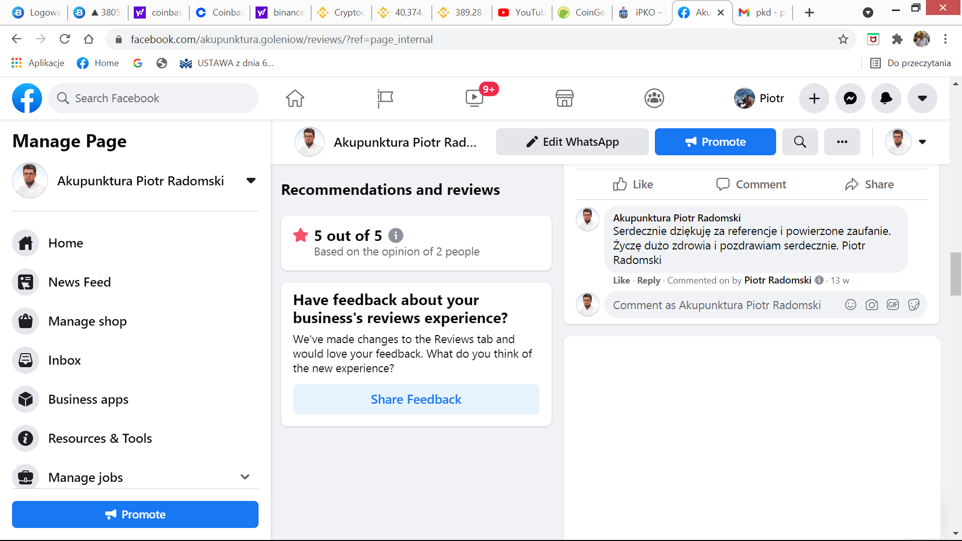This screenshot has width=962, height=541.
Task: Focus the Comment as Akupunktura field
Action: [717, 305]
